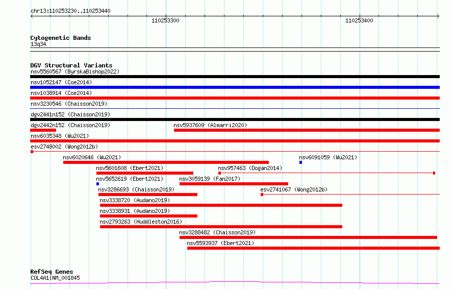Image resolution: width=454 pixels, height=289 pixels.
Task: Click the left scroll arrow on ruler
Action: click(32, 16)
